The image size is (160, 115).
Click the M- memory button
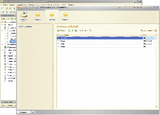[141, 7]
